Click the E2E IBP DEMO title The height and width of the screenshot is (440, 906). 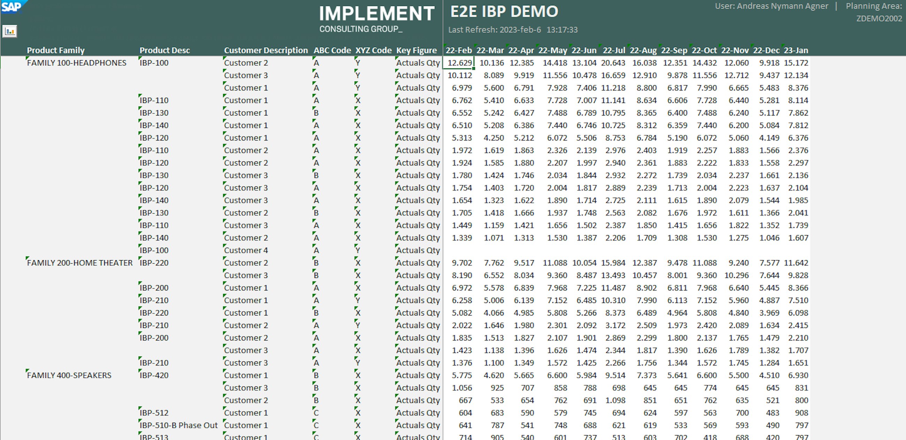click(x=504, y=11)
